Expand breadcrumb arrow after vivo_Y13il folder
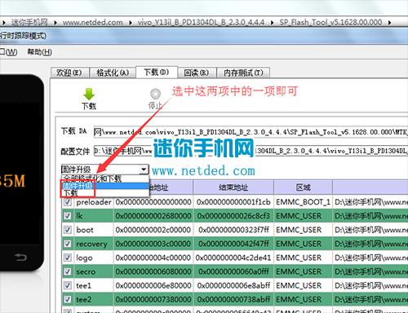The width and height of the screenshot is (408, 313). click(272, 23)
